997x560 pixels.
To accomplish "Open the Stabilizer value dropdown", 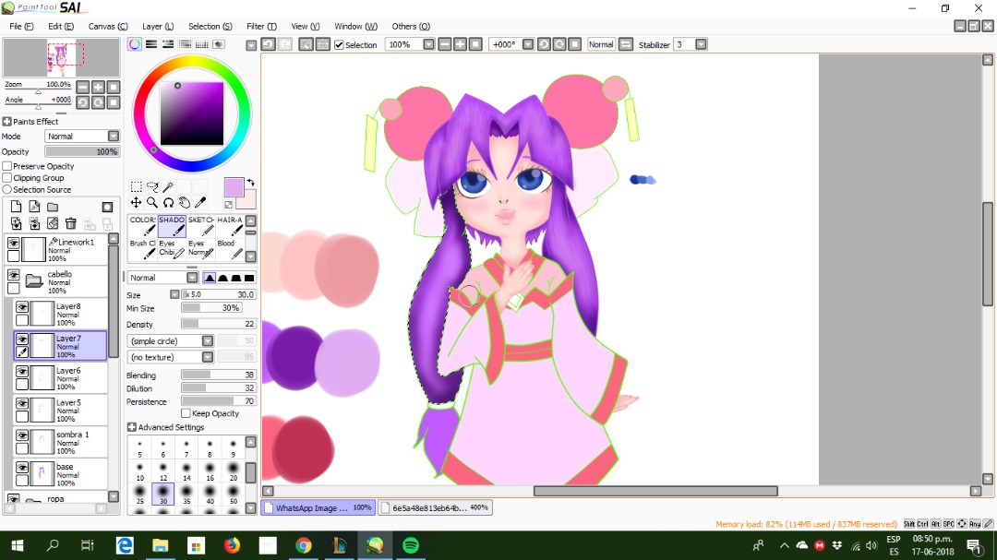I will (x=701, y=44).
